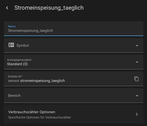
Task: Click the Name field label
Action: click(x=12, y=26)
